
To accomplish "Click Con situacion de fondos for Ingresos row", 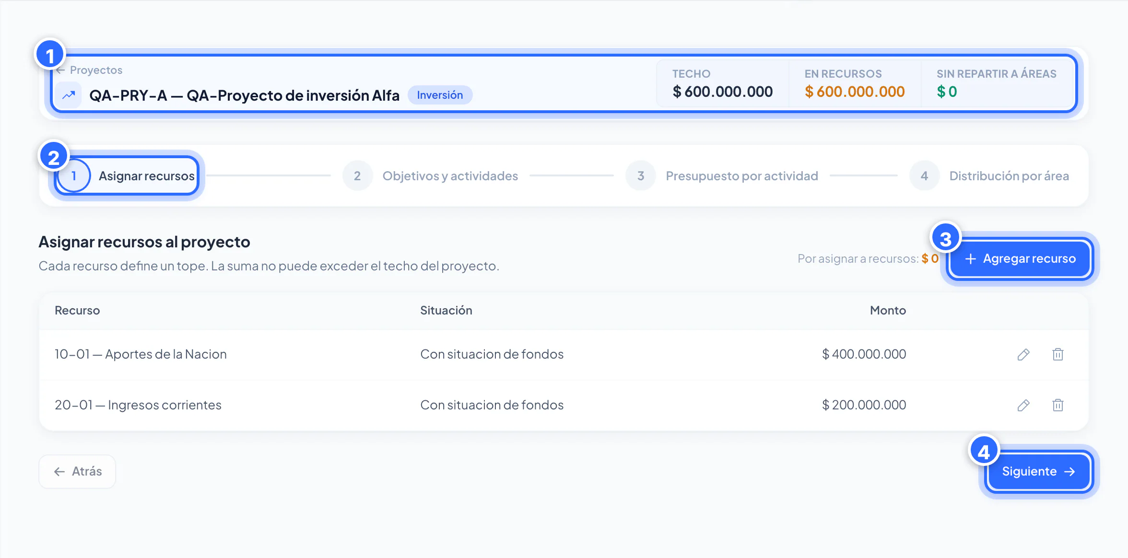I will point(492,405).
